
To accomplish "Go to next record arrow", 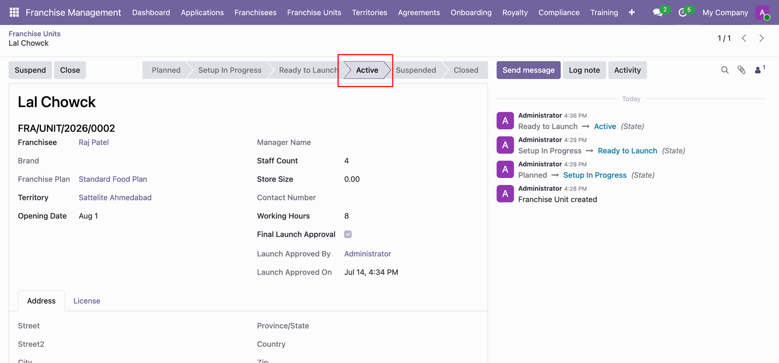I will 762,38.
